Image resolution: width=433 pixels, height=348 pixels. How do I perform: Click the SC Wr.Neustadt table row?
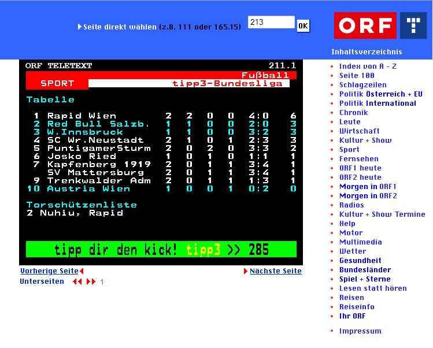[161, 140]
